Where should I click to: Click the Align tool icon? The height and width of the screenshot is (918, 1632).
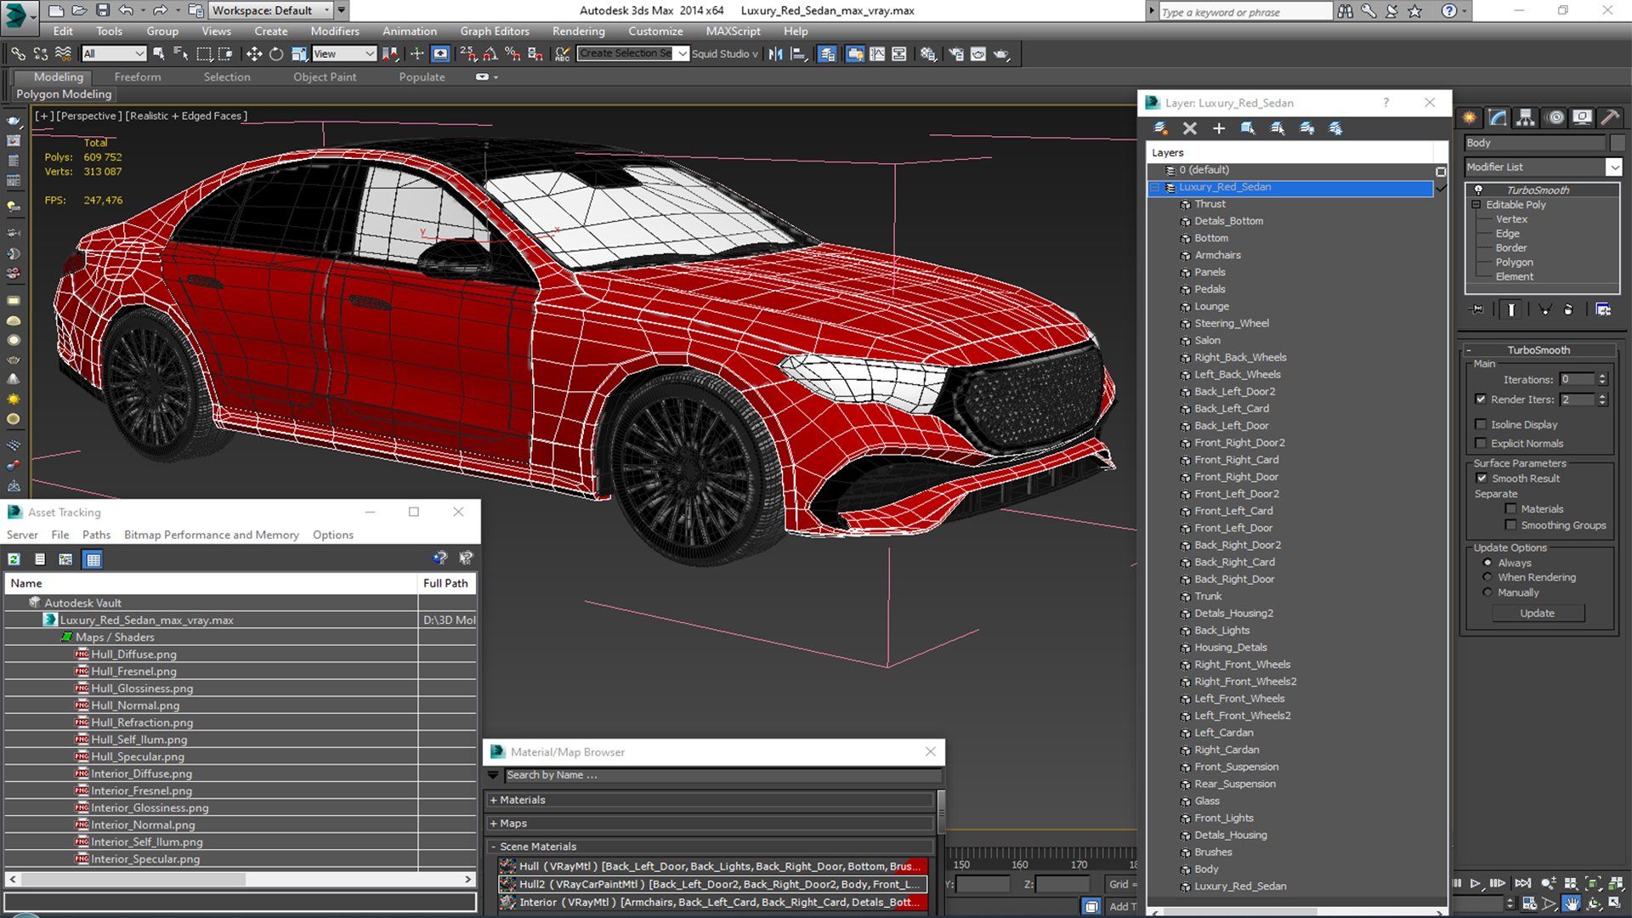(x=798, y=54)
